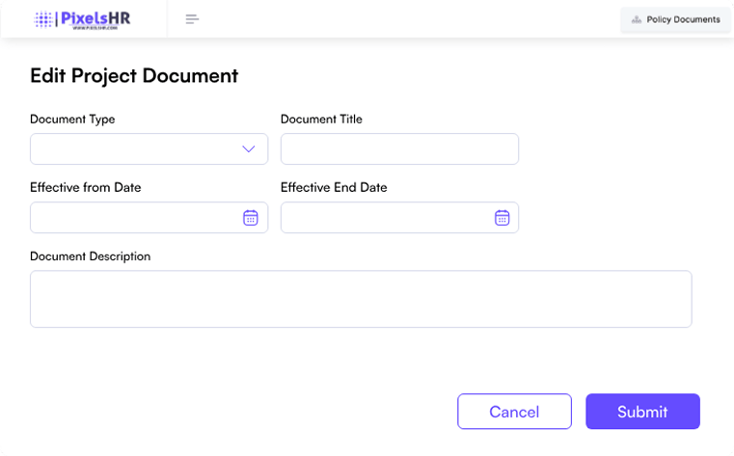The height and width of the screenshot is (456, 734).
Task: Click the icon beside Policy Documents text
Action: click(x=636, y=19)
